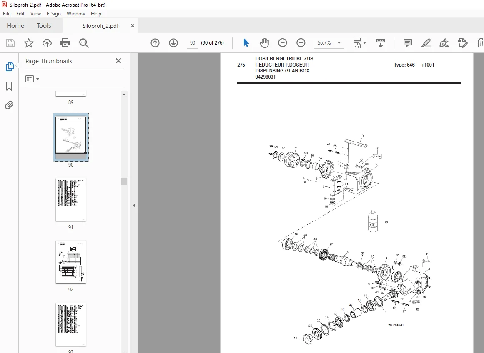Zoom in with the plus icon
Screen dimensions: 484x353
301,43
